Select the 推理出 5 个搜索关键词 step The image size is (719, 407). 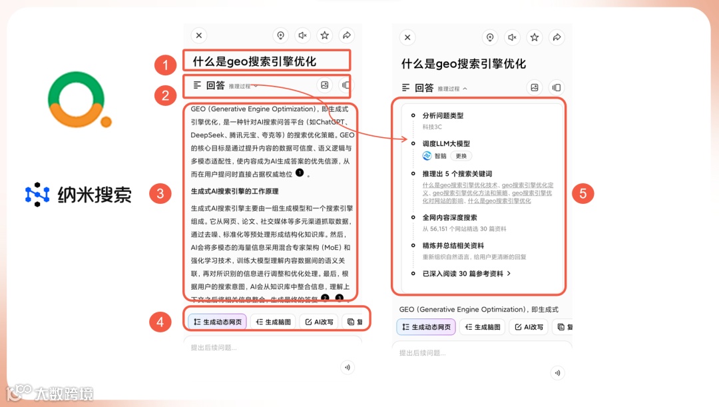[457, 173]
